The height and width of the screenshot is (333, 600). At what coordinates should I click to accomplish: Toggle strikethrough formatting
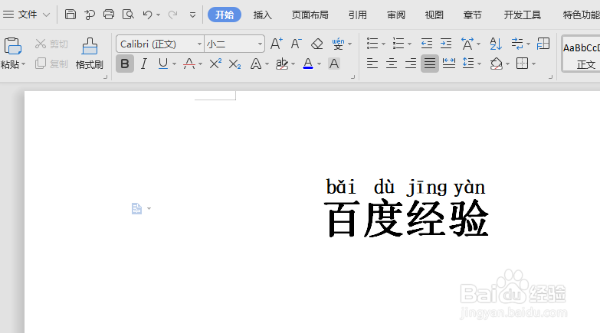(189, 64)
